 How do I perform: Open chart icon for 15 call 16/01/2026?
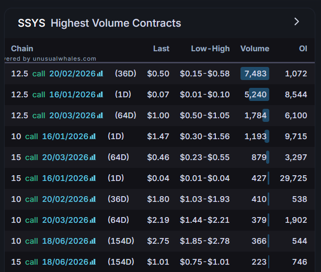coord(93,178)
